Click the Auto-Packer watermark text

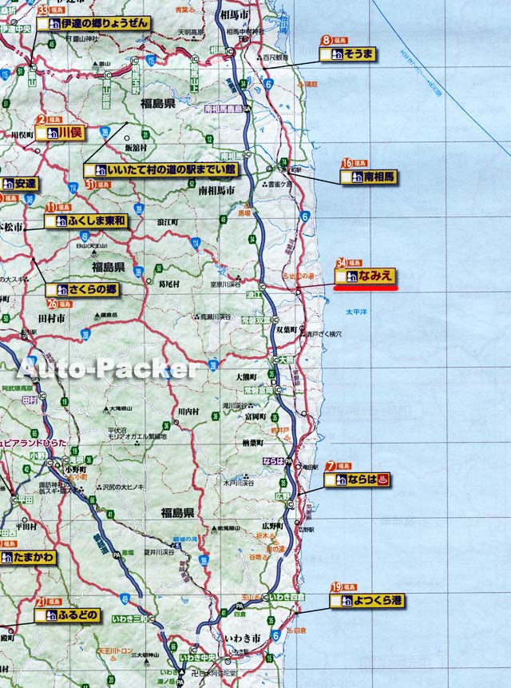107,368
